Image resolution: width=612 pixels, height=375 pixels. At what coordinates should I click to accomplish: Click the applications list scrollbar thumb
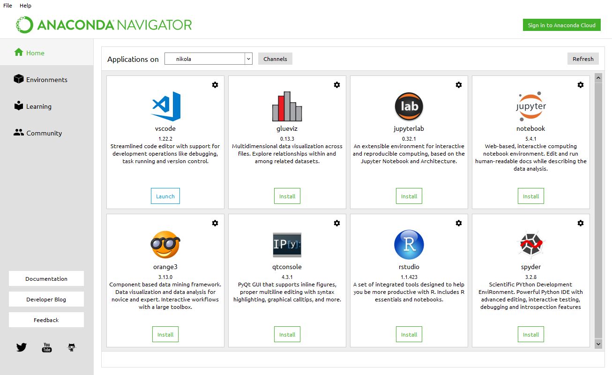pyautogui.click(x=598, y=210)
